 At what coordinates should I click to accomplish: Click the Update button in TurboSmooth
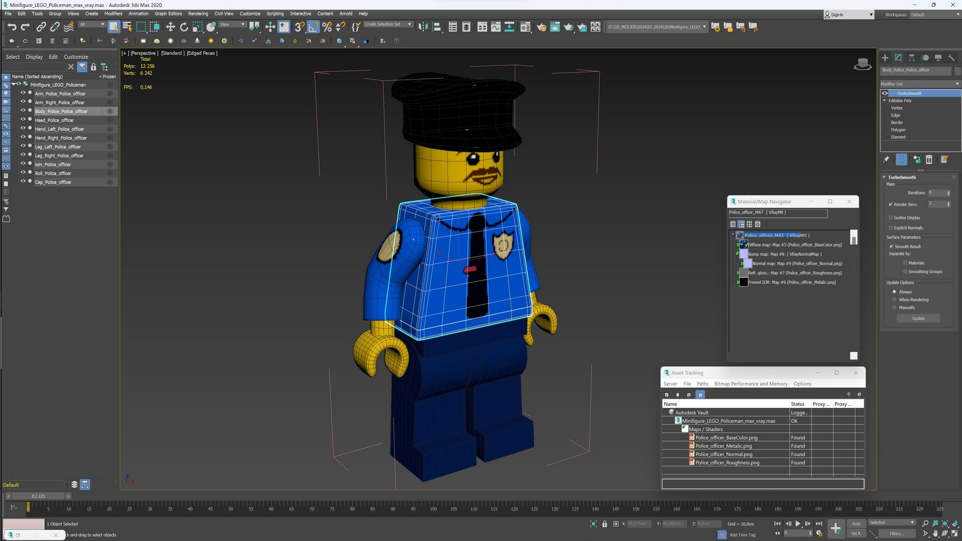pos(918,319)
